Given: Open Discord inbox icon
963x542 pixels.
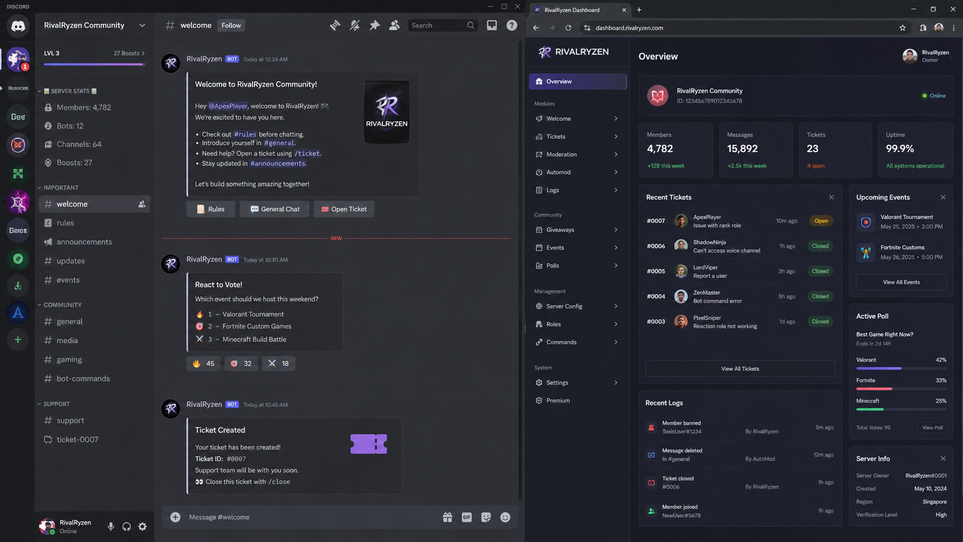Looking at the screenshot, I should point(492,25).
